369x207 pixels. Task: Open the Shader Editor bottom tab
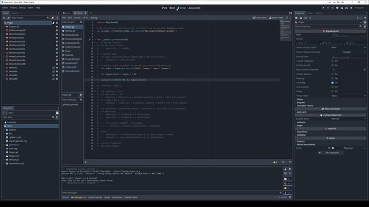tap(131, 197)
